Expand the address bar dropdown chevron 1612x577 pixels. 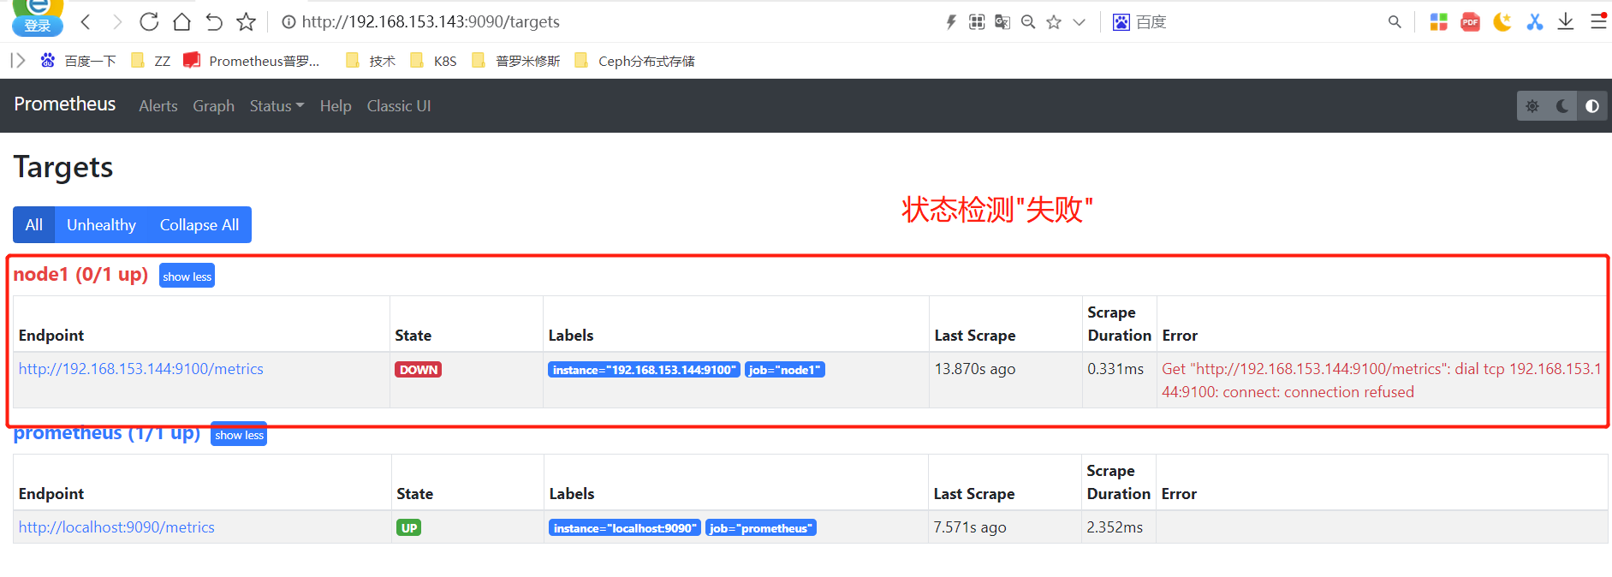pyautogui.click(x=1080, y=22)
